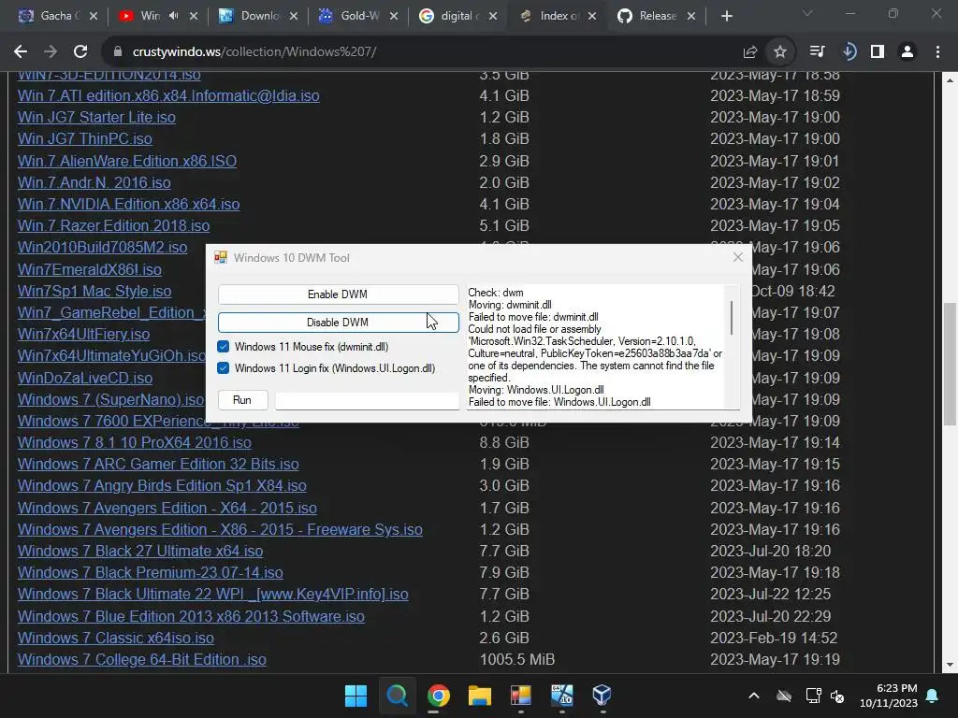Open the DWM Tool taskbar icon
958x718 pixels.
click(520, 696)
